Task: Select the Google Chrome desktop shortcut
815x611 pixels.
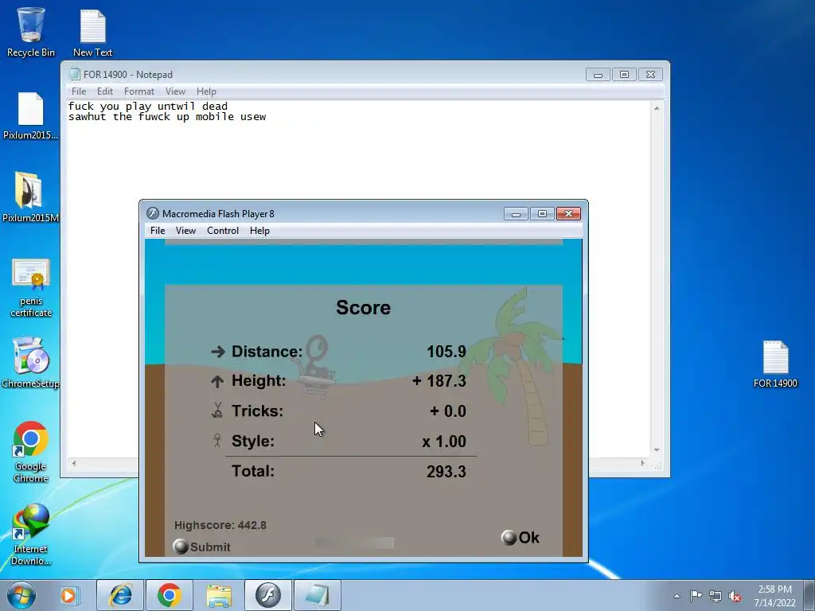Action: tap(31, 452)
